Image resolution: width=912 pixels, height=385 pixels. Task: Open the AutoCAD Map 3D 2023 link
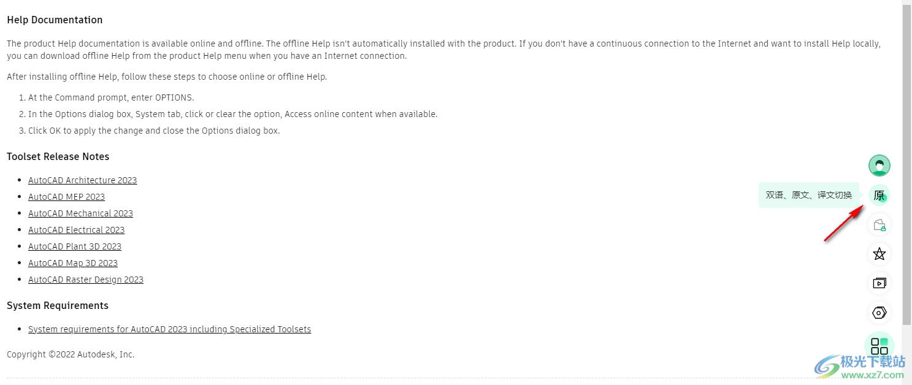pos(73,263)
